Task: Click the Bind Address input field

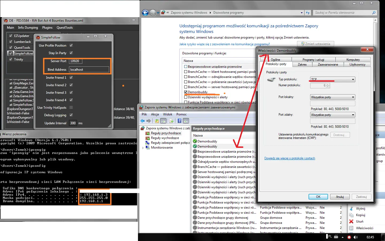Action: pyautogui.click(x=89, y=70)
